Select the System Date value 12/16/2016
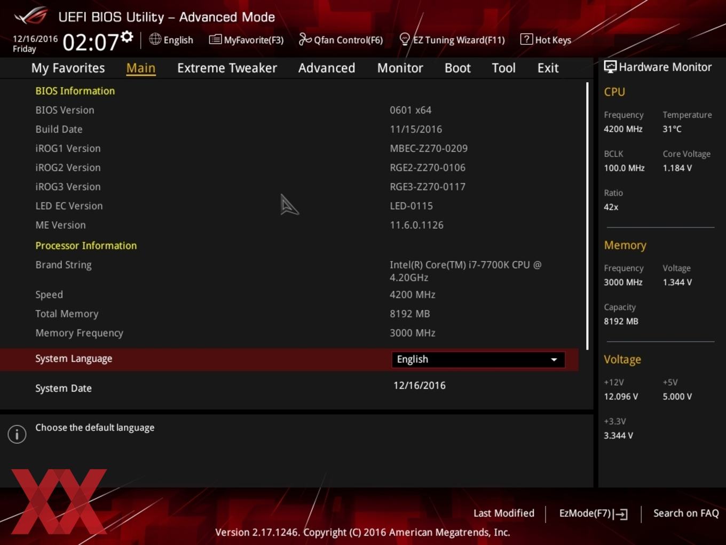Viewport: 726px width, 545px height. 420,385
